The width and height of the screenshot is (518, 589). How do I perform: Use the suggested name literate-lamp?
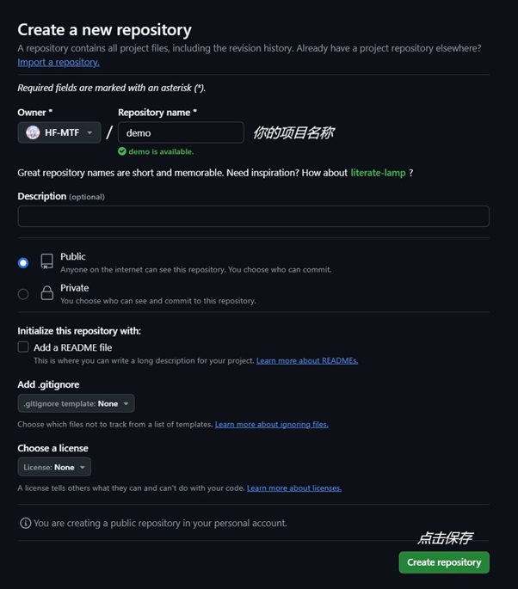click(378, 173)
